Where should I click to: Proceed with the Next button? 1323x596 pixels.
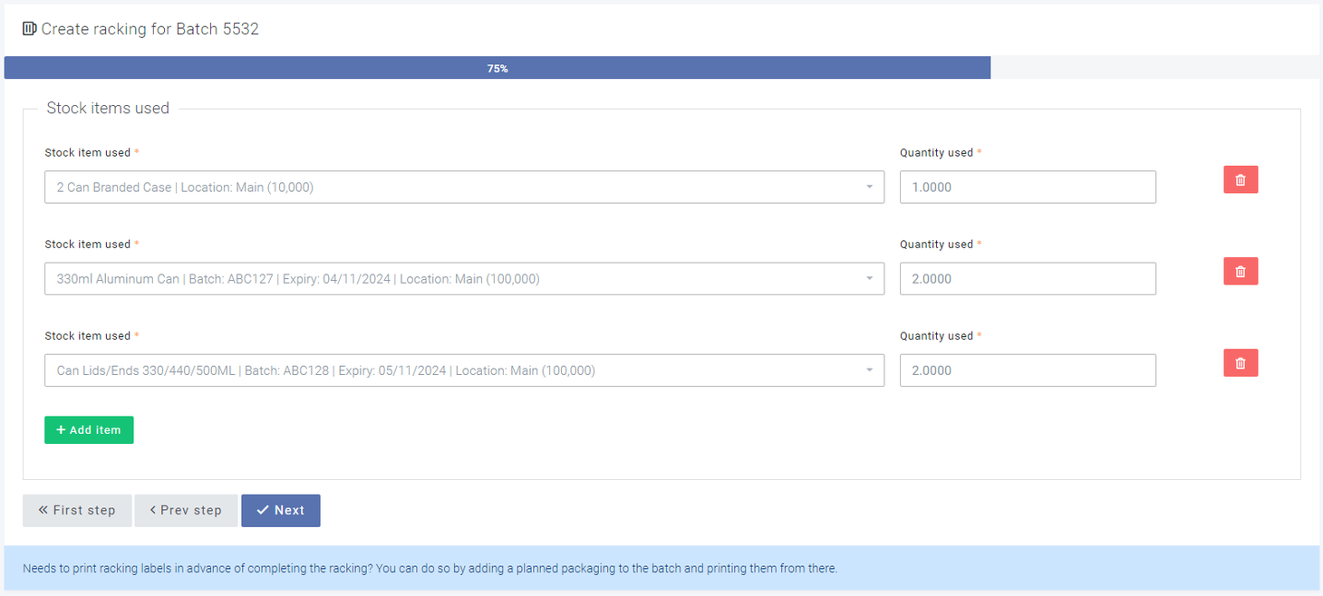coord(281,510)
